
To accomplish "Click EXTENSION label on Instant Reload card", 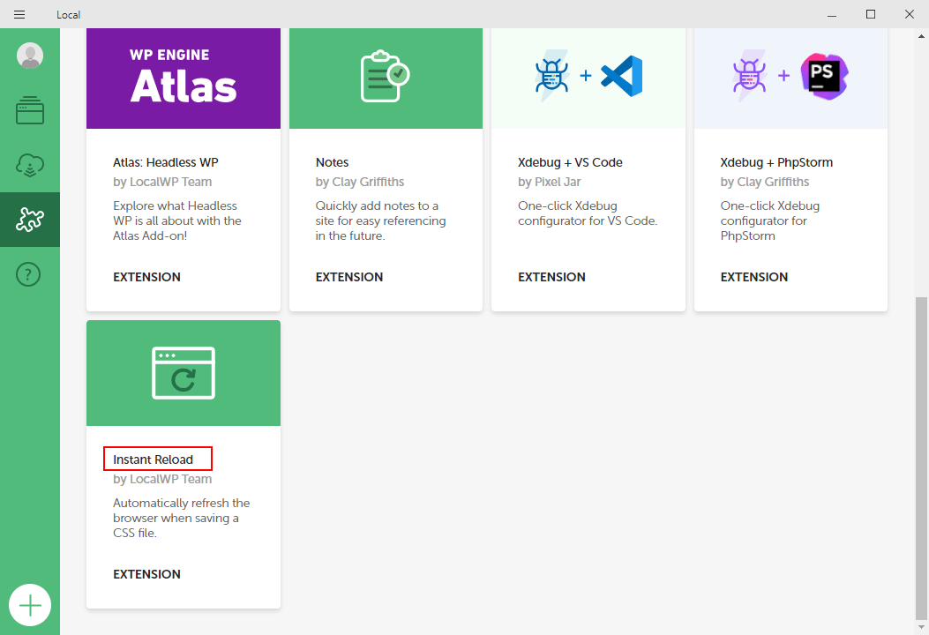I will coord(147,574).
